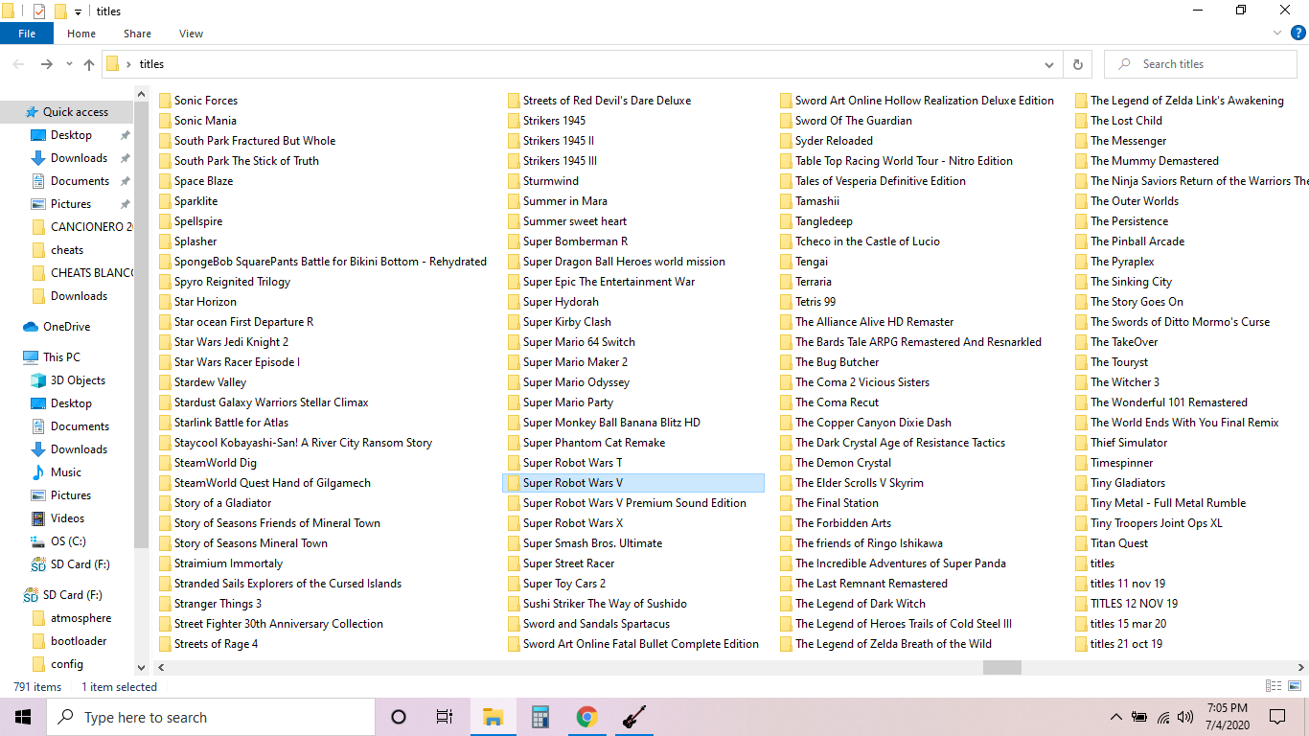The width and height of the screenshot is (1309, 736).
Task: Select the Super Kirby Clash folder
Action: tap(560, 322)
